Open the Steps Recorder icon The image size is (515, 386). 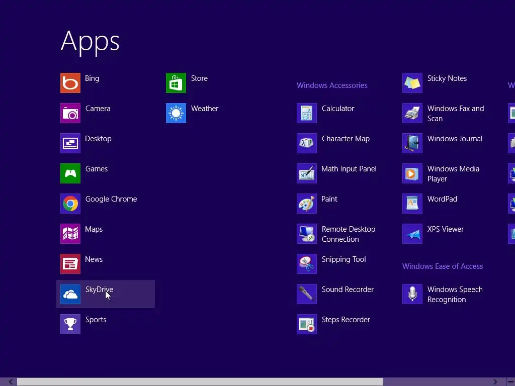(x=307, y=324)
